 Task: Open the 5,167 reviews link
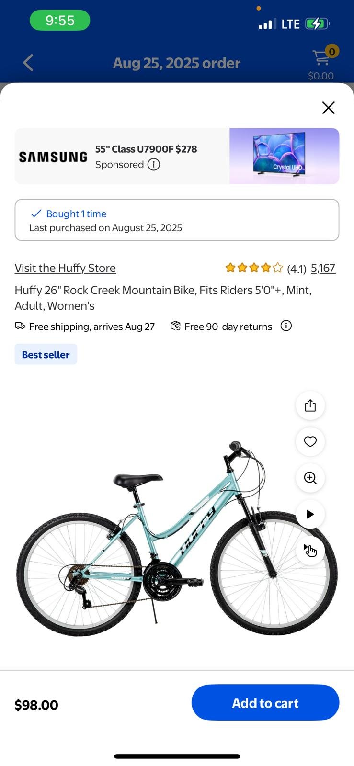323,268
